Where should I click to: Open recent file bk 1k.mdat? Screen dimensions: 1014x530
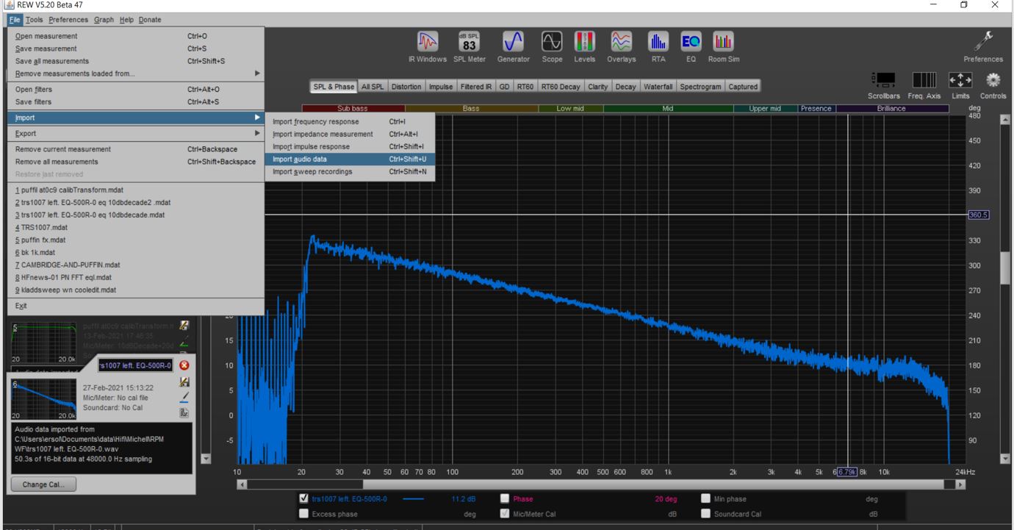[x=136, y=252]
